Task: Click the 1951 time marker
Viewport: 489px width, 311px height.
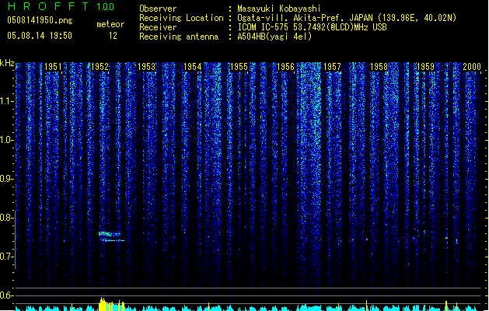Action: point(53,67)
